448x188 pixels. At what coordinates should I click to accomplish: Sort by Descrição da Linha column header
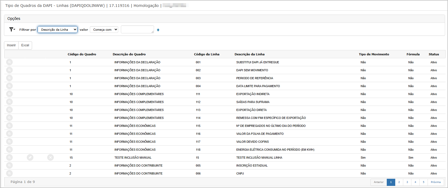click(249, 54)
